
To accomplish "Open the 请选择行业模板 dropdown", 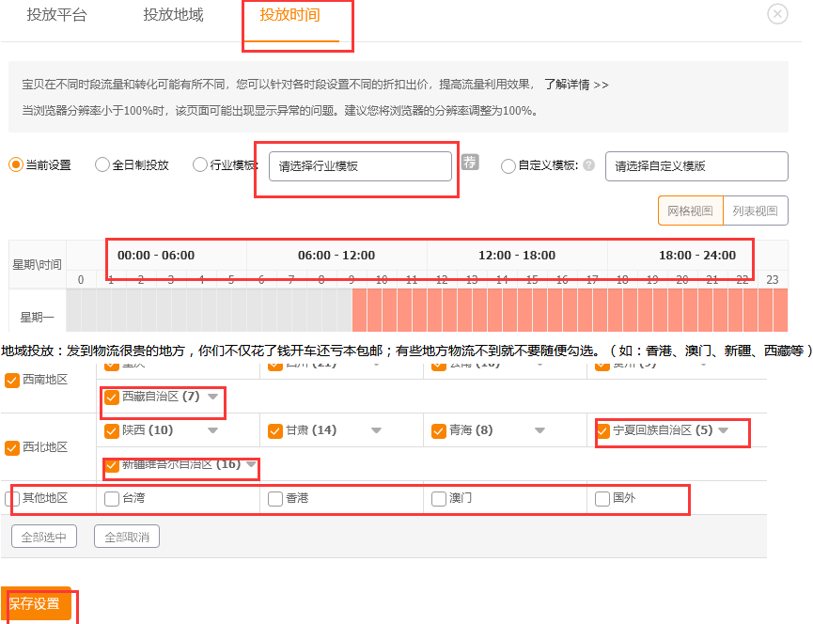I will [360, 166].
